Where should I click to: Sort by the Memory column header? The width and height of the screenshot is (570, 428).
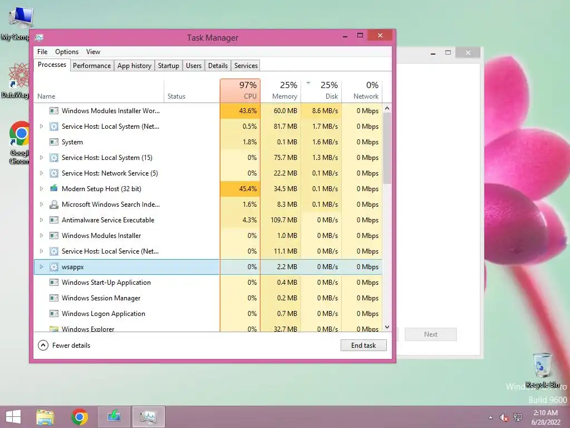pos(281,91)
